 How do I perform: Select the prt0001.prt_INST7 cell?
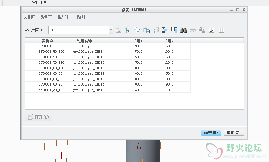pos(89,90)
